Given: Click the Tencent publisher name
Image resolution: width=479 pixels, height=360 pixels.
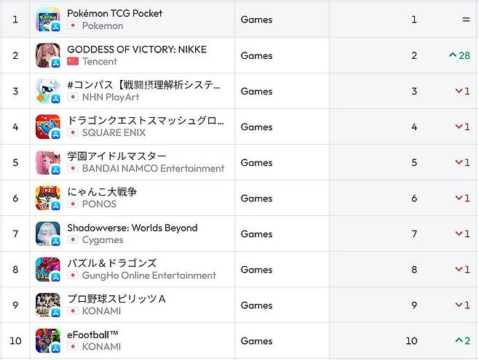Looking at the screenshot, I should (100, 62).
